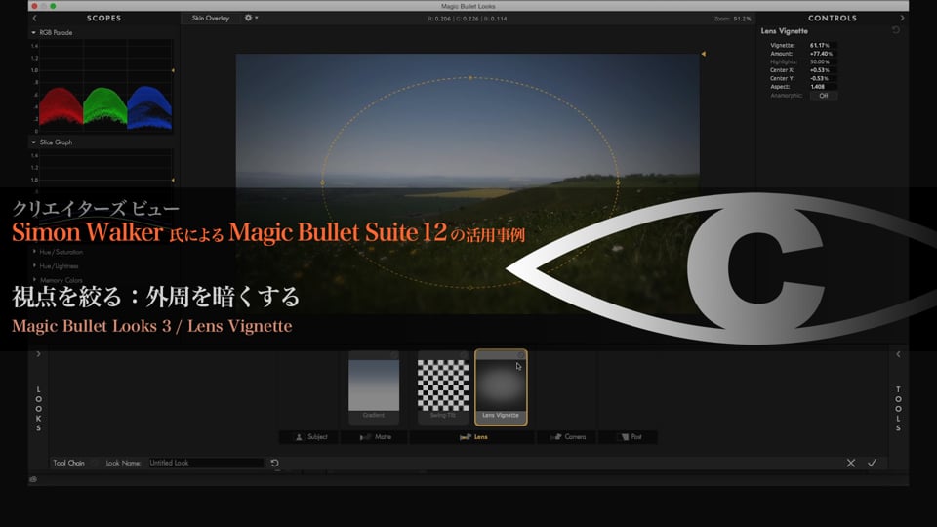Select the Vignette value field
The width and height of the screenshot is (937, 527).
823,46
